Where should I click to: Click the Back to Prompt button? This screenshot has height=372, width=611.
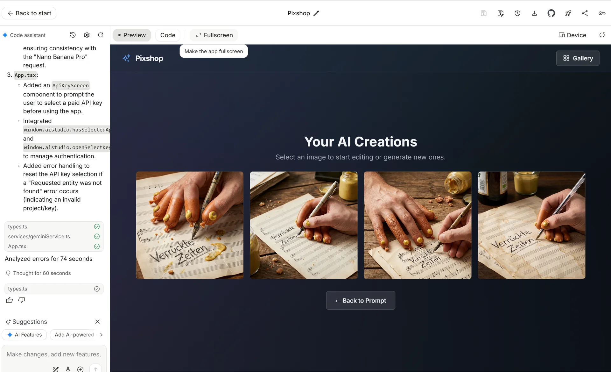point(361,300)
